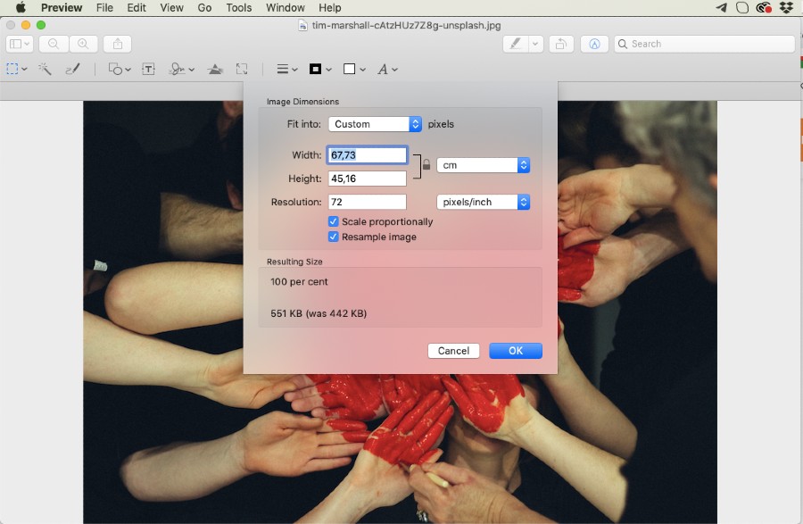Viewport: 803px width, 524px height.
Task: Open the Shapes tool dropdown
Action: [x=120, y=69]
